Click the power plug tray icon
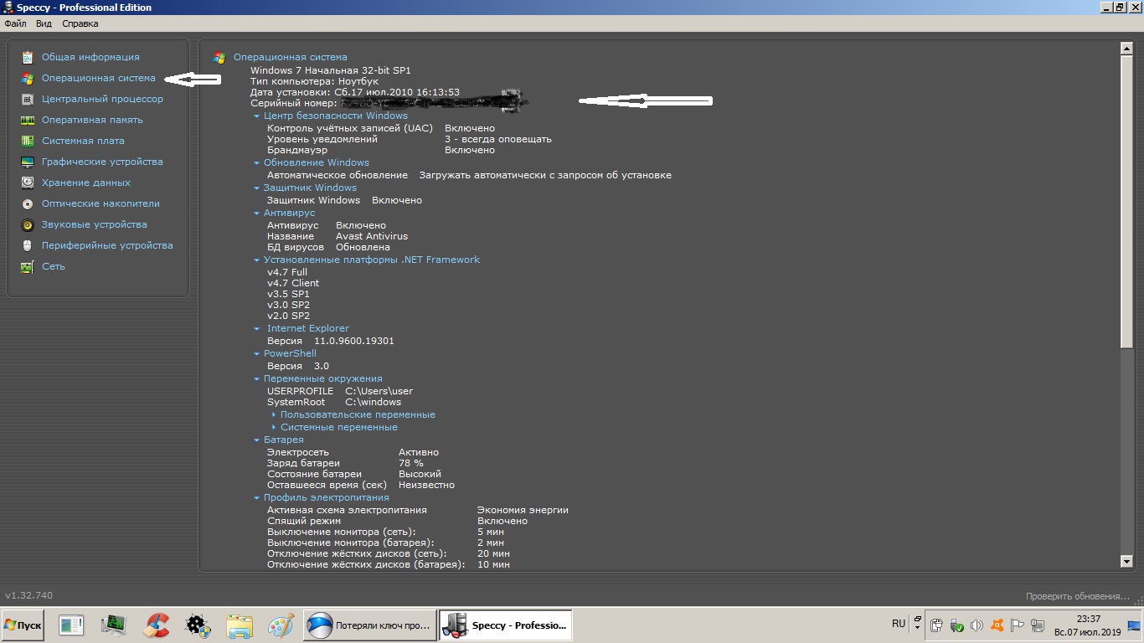 [937, 625]
